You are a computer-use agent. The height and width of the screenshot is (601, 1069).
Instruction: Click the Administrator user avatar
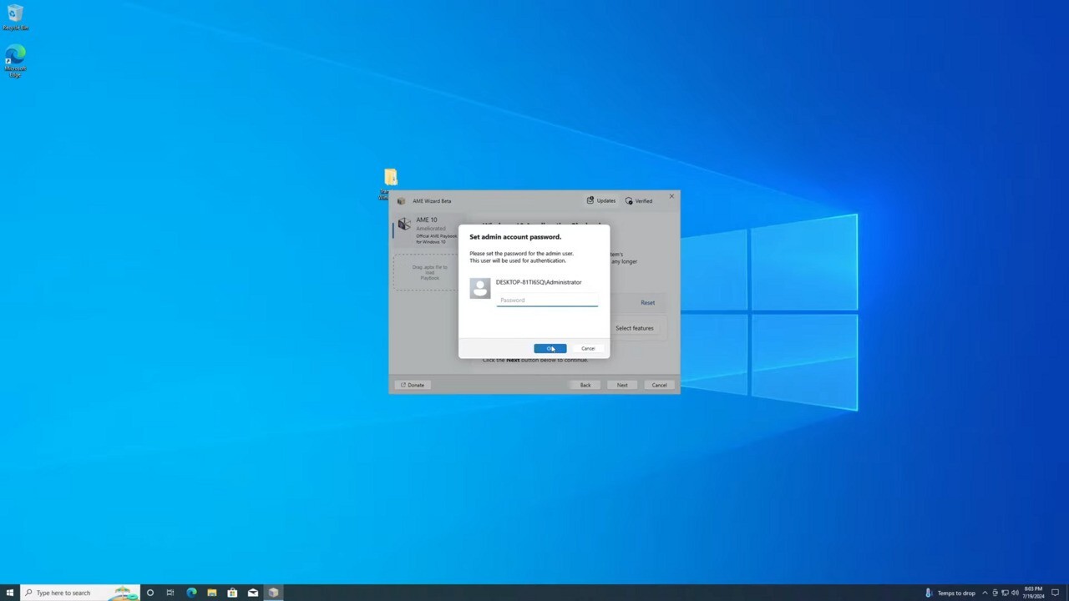pyautogui.click(x=479, y=288)
